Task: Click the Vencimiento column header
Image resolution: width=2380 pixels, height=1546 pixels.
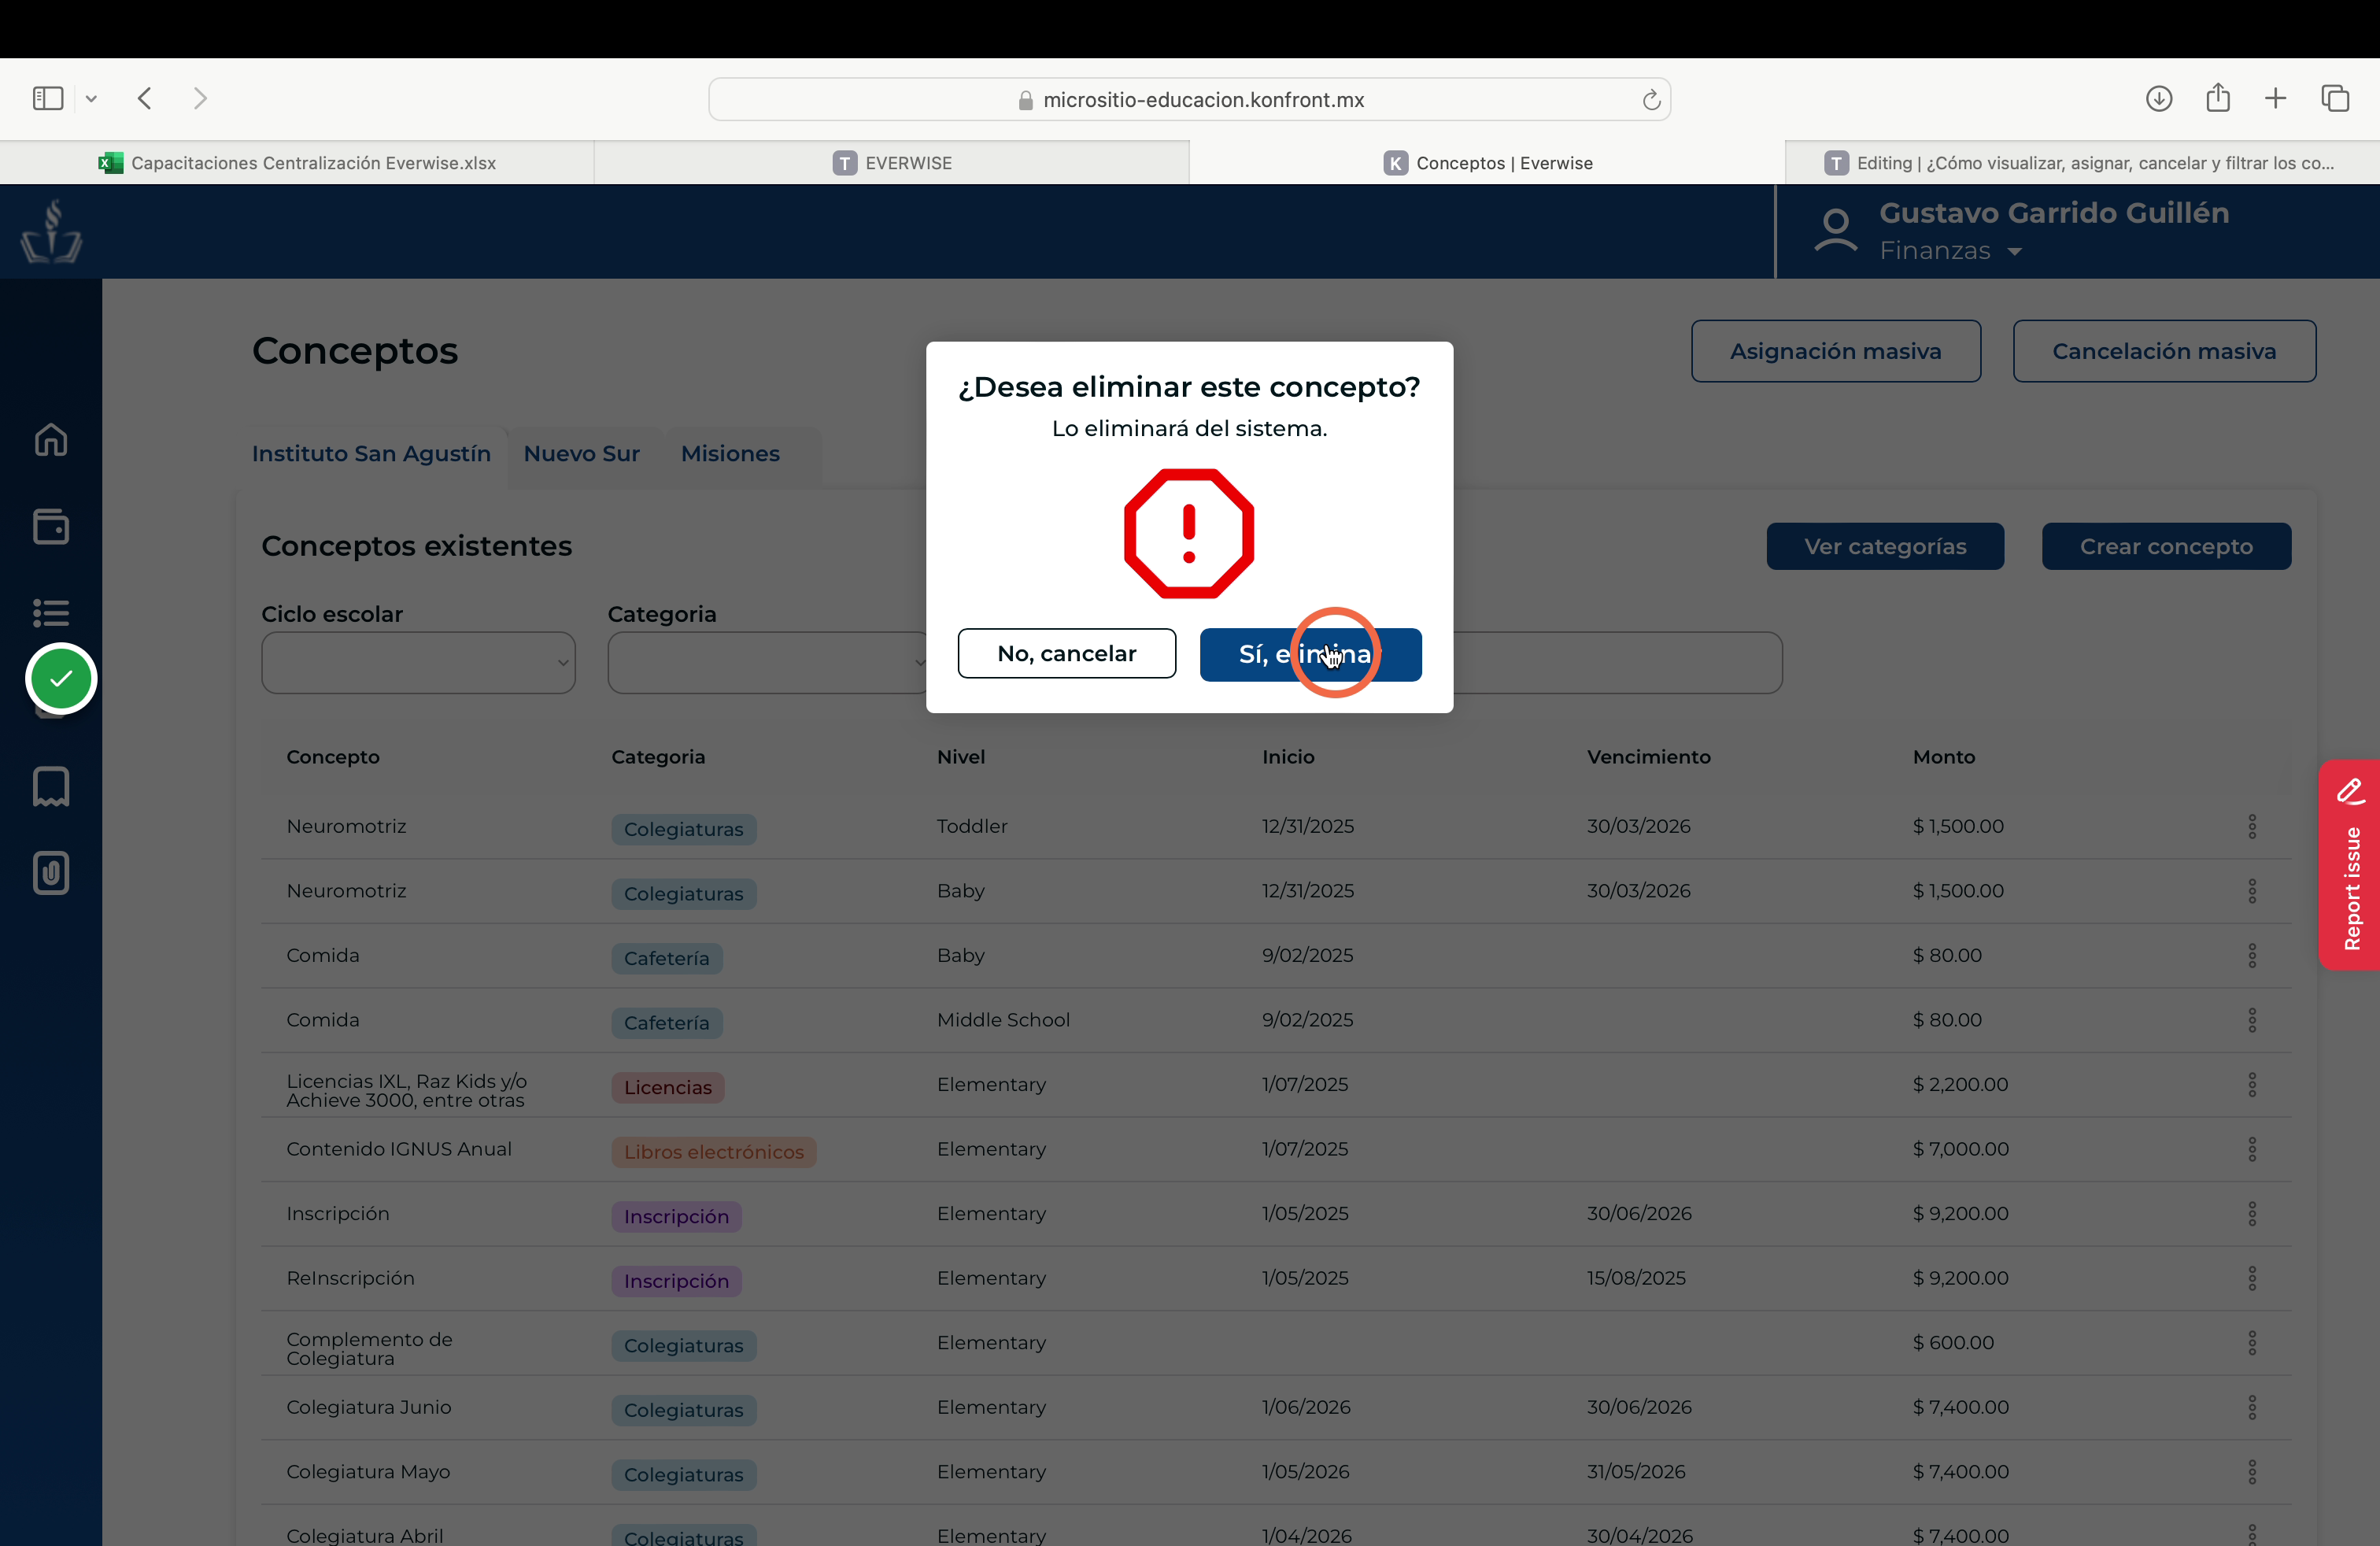Action: (1648, 757)
